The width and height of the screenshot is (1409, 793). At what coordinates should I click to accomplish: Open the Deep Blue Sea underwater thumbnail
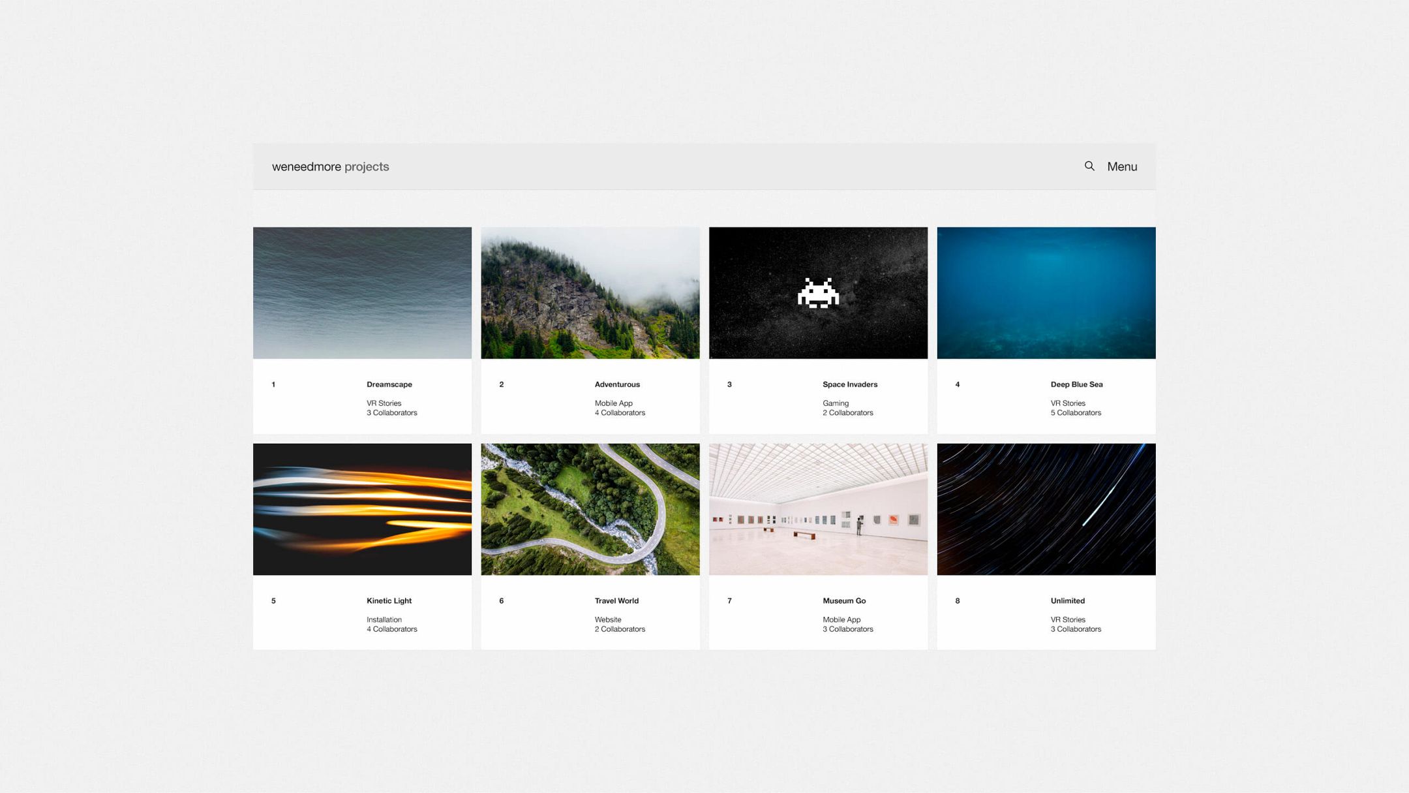click(x=1046, y=293)
